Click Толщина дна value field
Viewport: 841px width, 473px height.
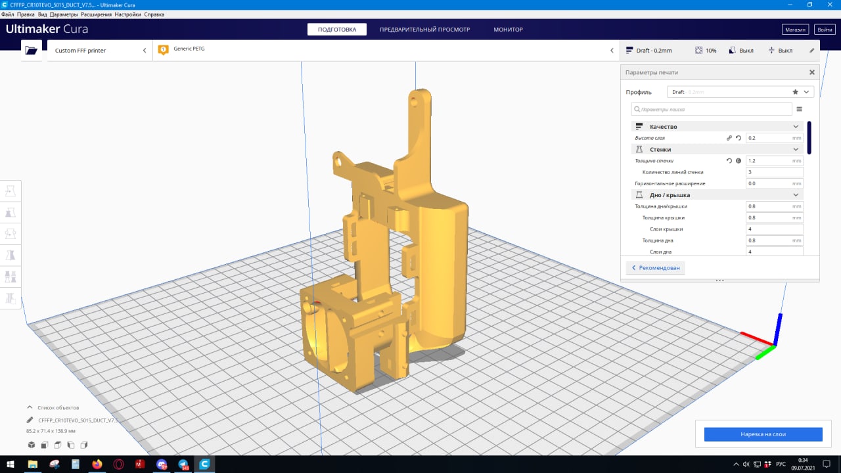[775, 240]
